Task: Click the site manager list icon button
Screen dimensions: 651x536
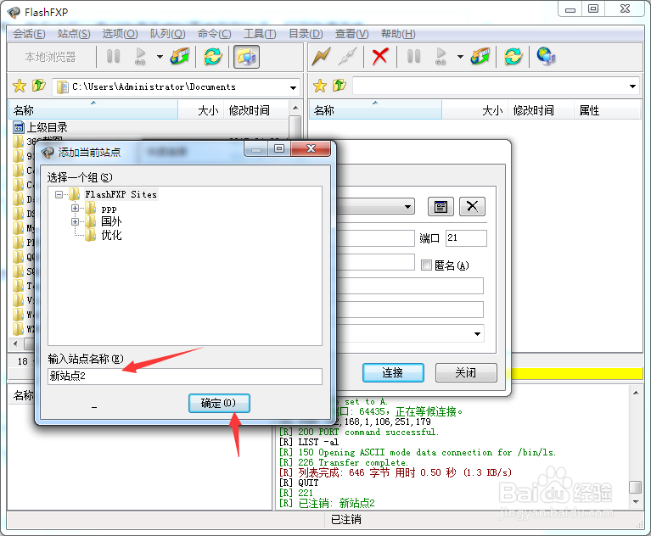Action: [x=441, y=207]
